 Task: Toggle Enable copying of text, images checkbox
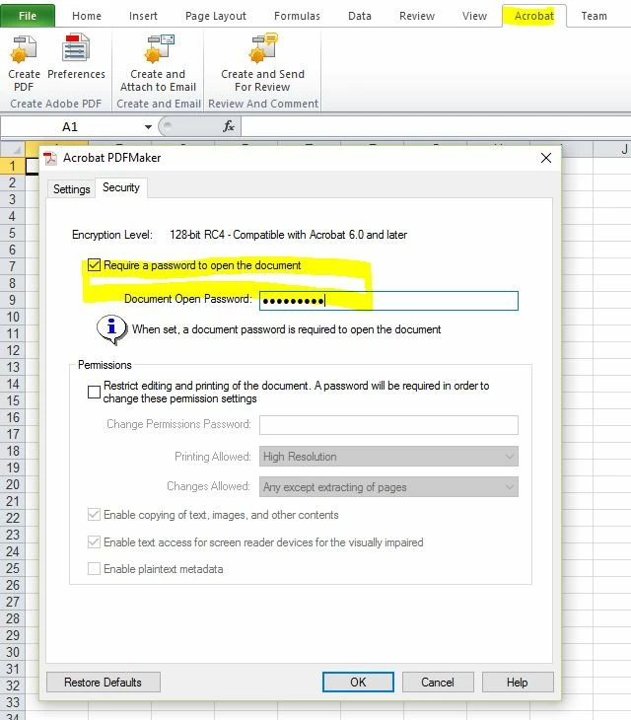click(94, 514)
